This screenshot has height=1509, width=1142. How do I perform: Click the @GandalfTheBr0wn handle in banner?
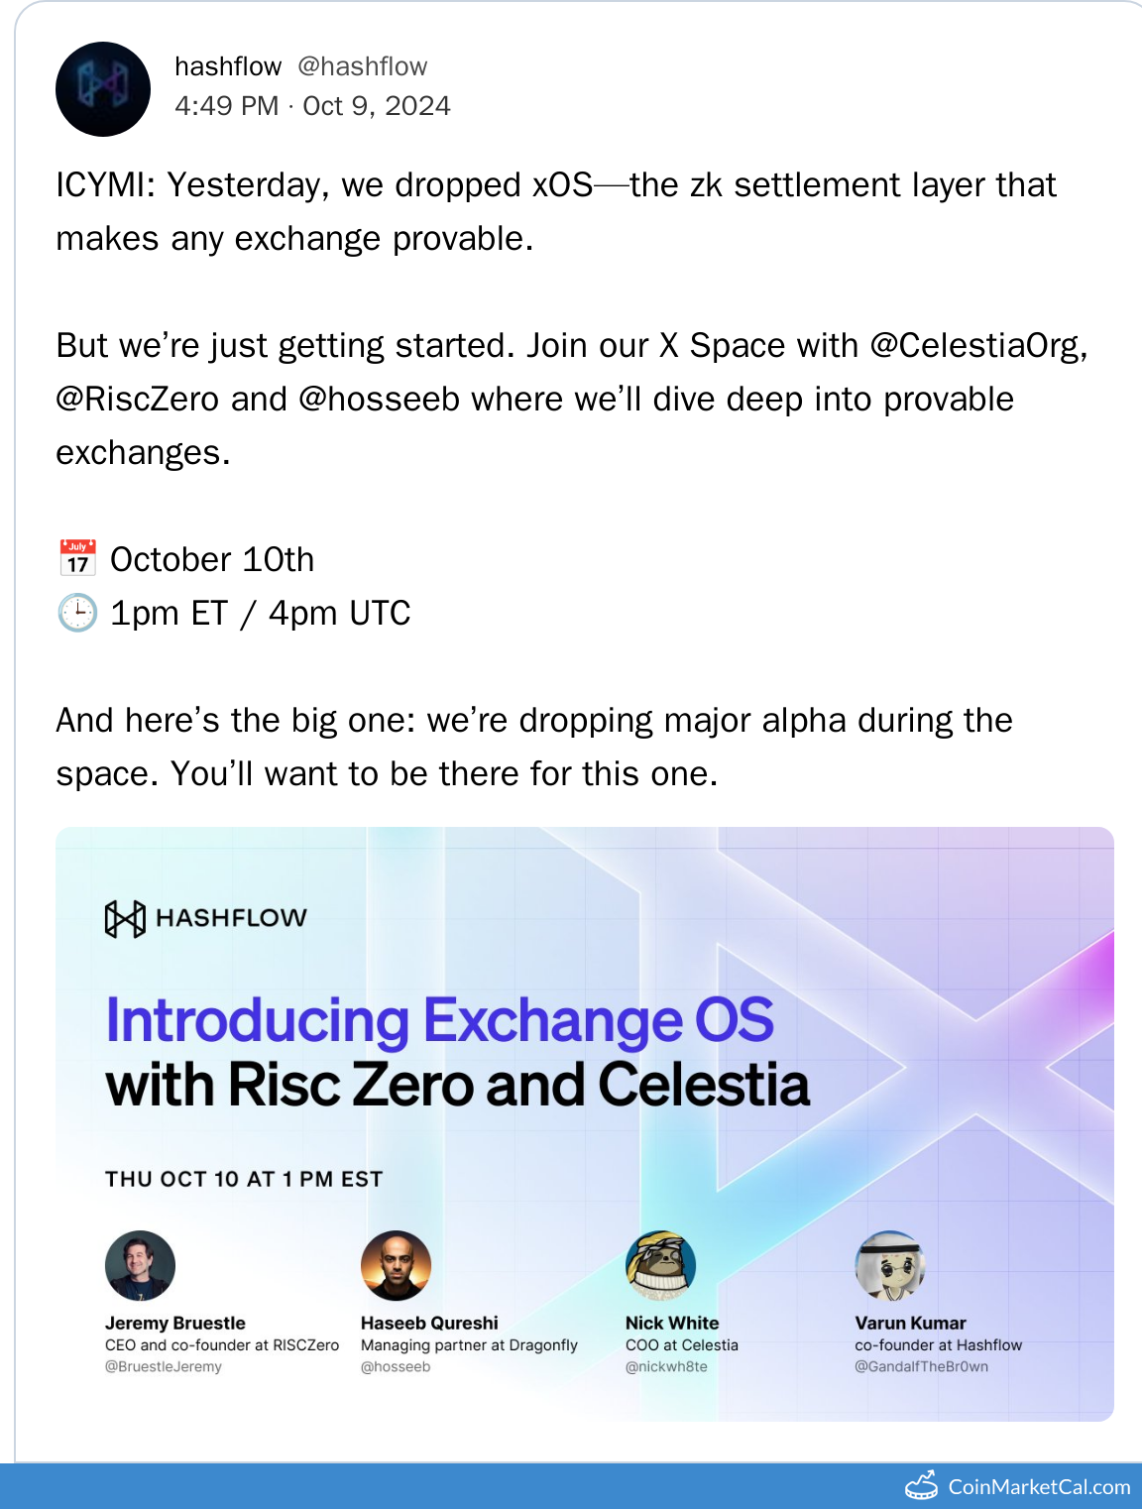point(921,1366)
